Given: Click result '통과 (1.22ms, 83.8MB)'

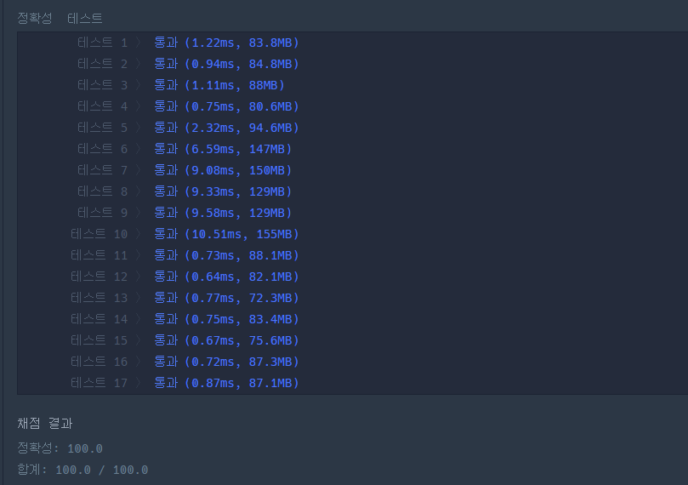Looking at the screenshot, I should 226,43.
